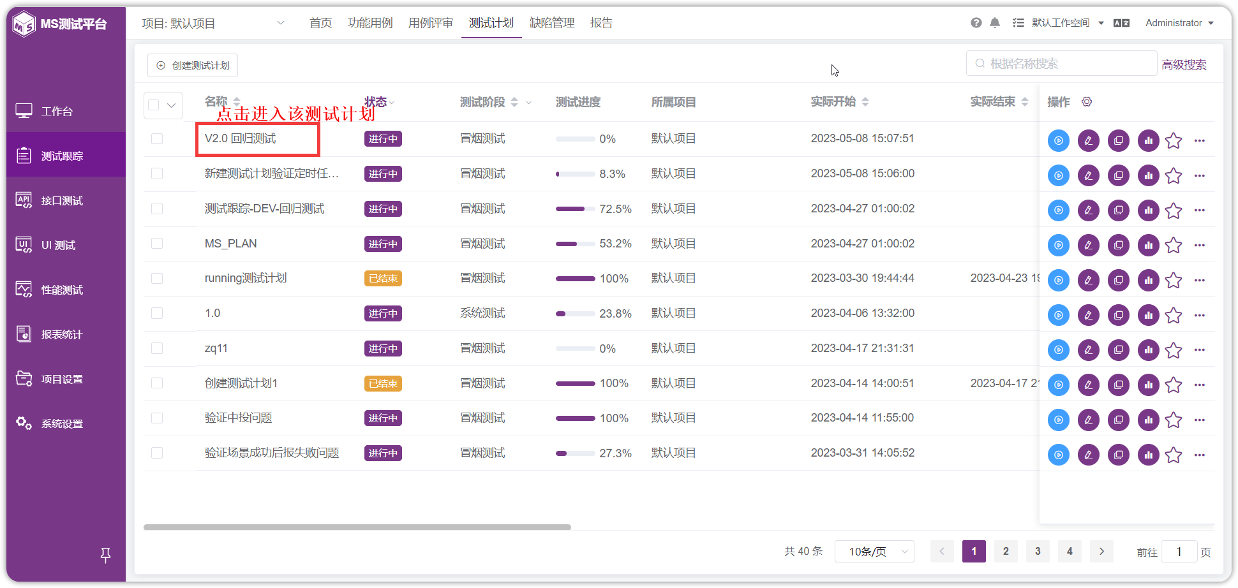The width and height of the screenshot is (1238, 588).
Task: Check the V2.0 回归测试 row checkbox
Action: coord(157,139)
